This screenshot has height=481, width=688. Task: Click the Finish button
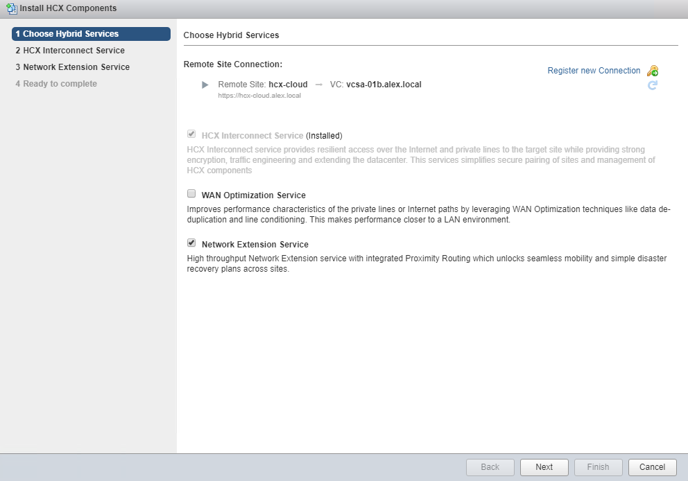pyautogui.click(x=598, y=467)
